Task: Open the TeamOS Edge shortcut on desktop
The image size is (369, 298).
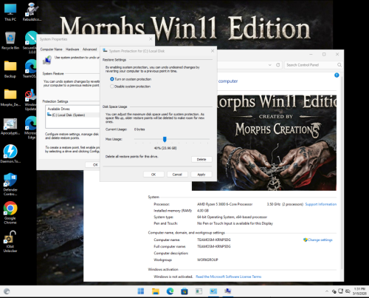Action: [30, 69]
